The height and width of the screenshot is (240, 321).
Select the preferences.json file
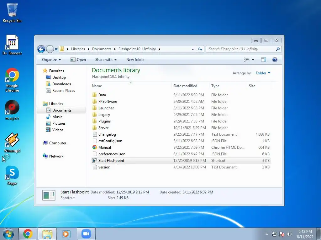181,154
